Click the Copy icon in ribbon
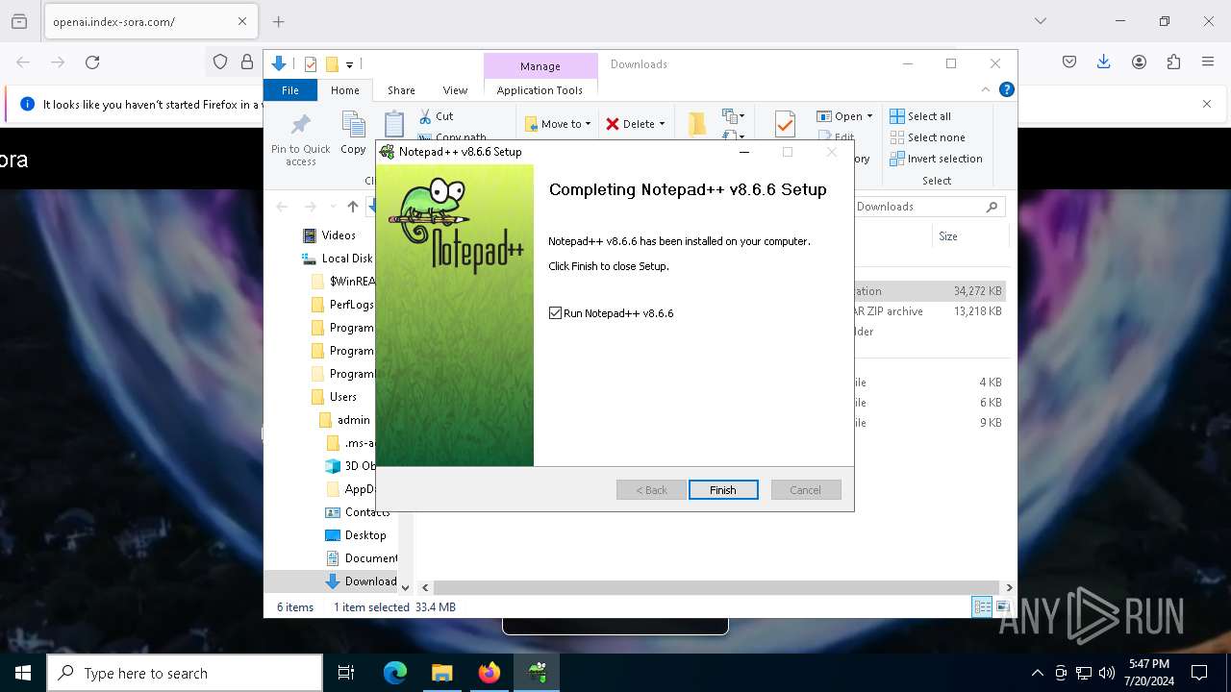The image size is (1231, 692). click(x=353, y=134)
